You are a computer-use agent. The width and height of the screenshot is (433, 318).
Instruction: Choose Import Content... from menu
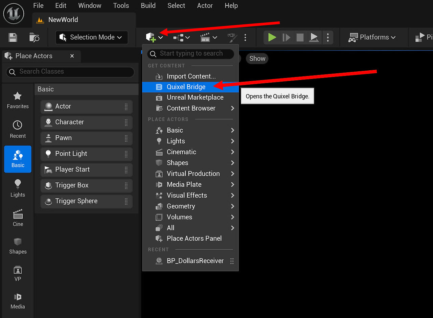tap(190, 76)
